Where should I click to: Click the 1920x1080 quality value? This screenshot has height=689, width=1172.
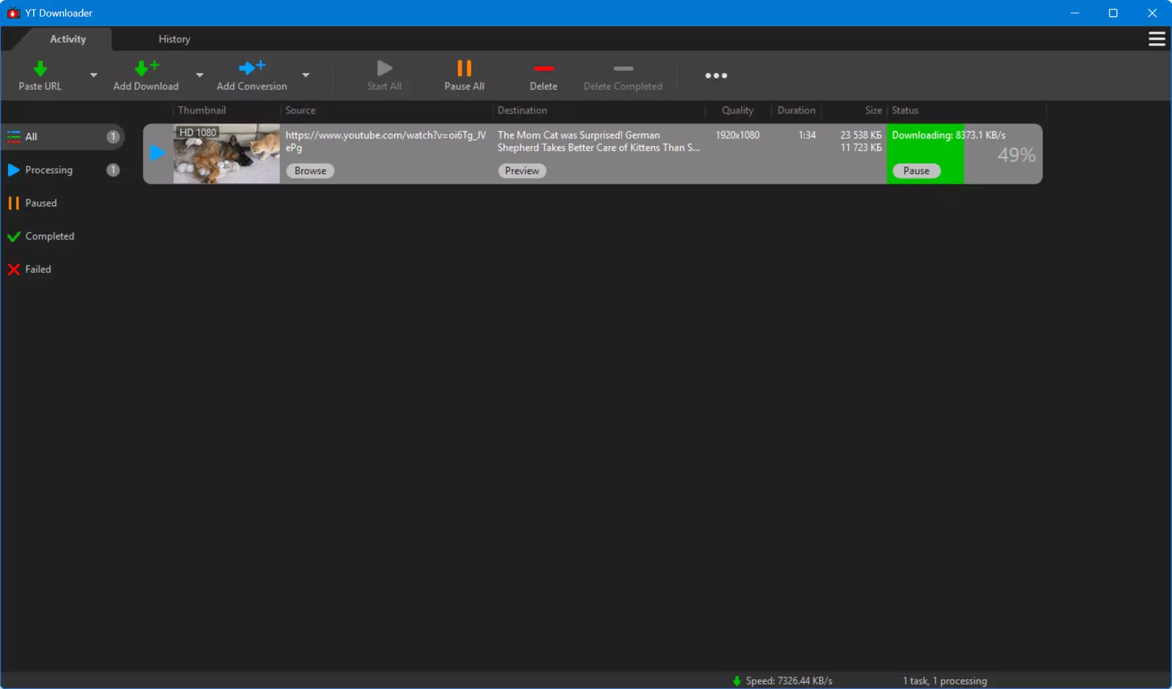pos(737,135)
